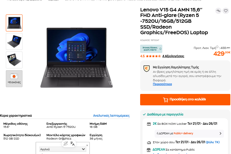Click βάλε ΤΚ postal code link
This screenshot has height=154, width=231.
coord(213,142)
